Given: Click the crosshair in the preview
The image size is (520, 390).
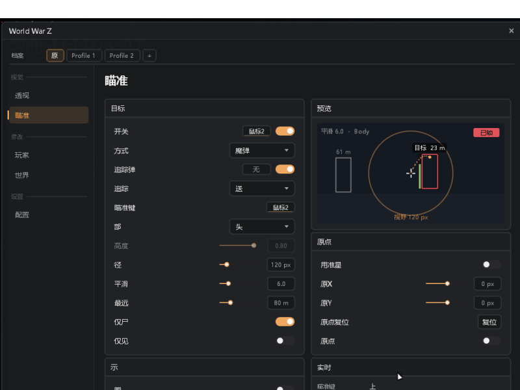Looking at the screenshot, I should 411,173.
